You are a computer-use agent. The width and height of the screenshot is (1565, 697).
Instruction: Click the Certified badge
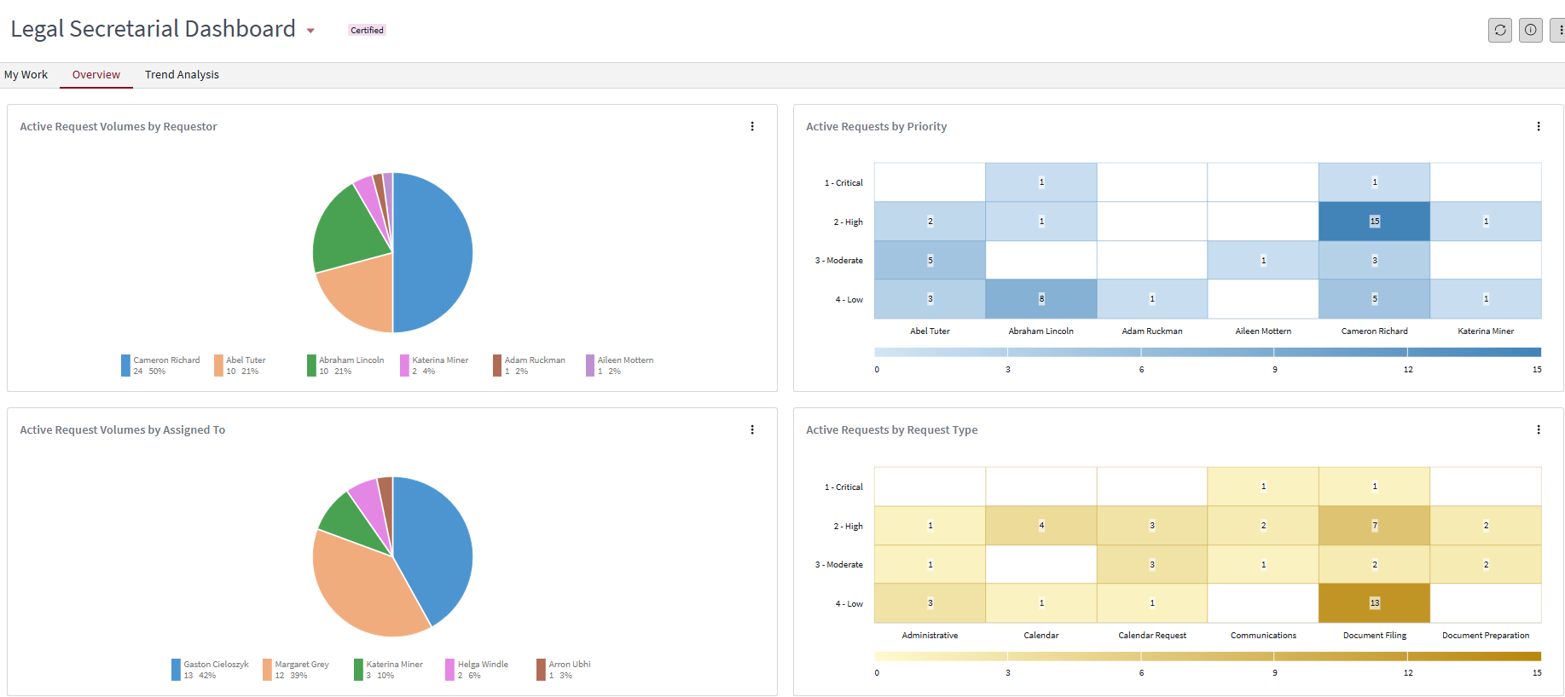(367, 30)
